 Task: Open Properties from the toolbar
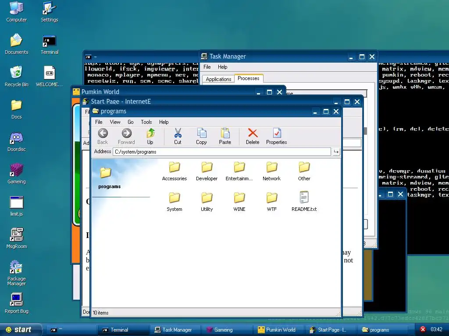click(276, 136)
